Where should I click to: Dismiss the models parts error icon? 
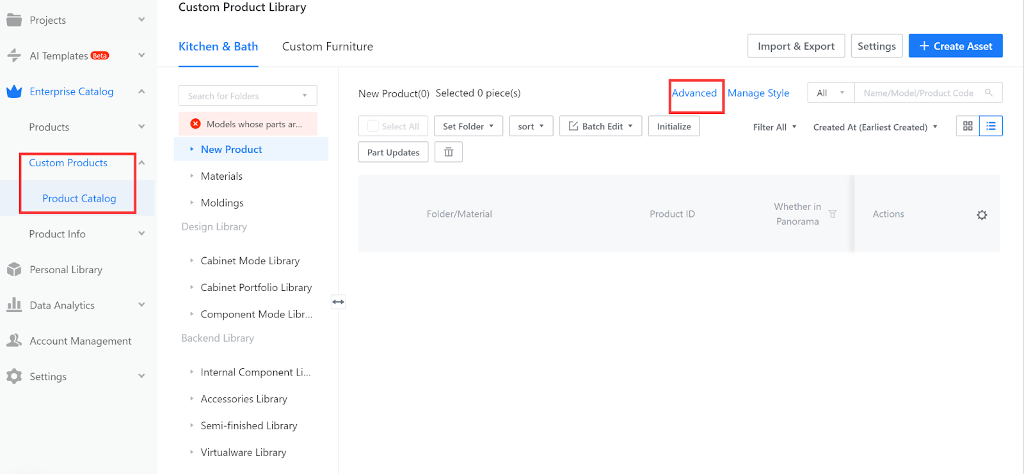(x=195, y=124)
